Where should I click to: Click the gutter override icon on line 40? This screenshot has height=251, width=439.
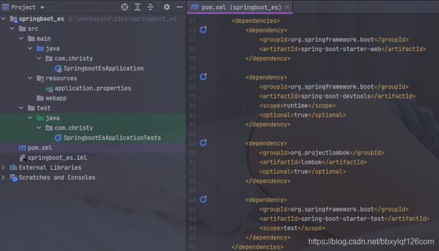[x=203, y=199]
